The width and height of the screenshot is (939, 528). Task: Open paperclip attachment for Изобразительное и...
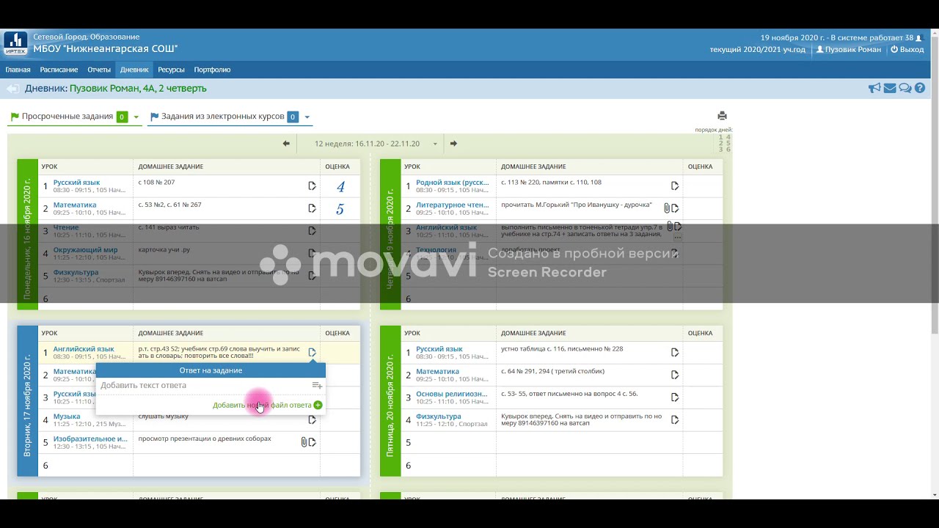[304, 442]
